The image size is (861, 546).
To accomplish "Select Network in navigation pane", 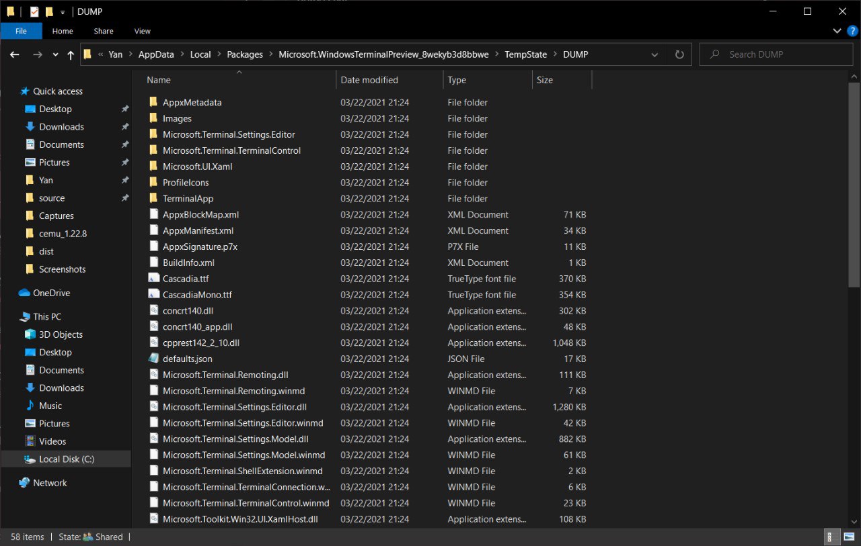I will [x=50, y=483].
